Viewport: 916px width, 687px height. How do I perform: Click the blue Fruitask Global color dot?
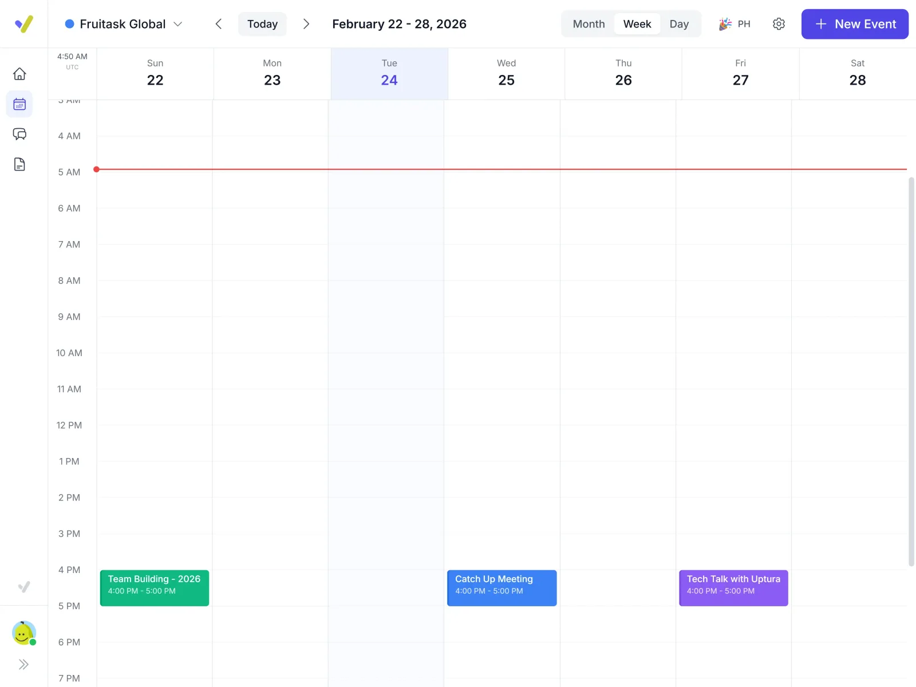coord(70,24)
